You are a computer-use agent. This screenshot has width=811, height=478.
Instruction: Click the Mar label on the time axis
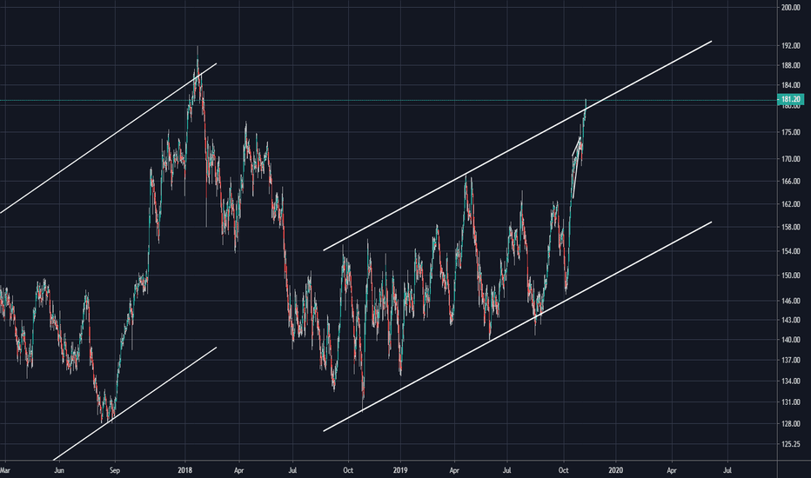(4, 470)
